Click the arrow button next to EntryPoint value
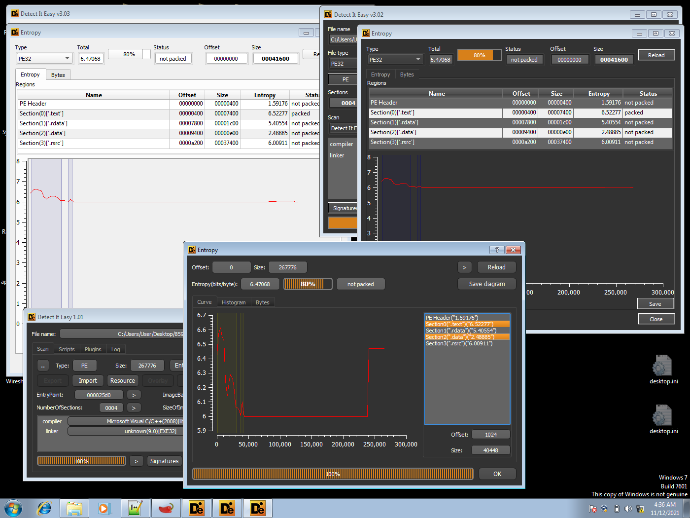 pos(134,395)
